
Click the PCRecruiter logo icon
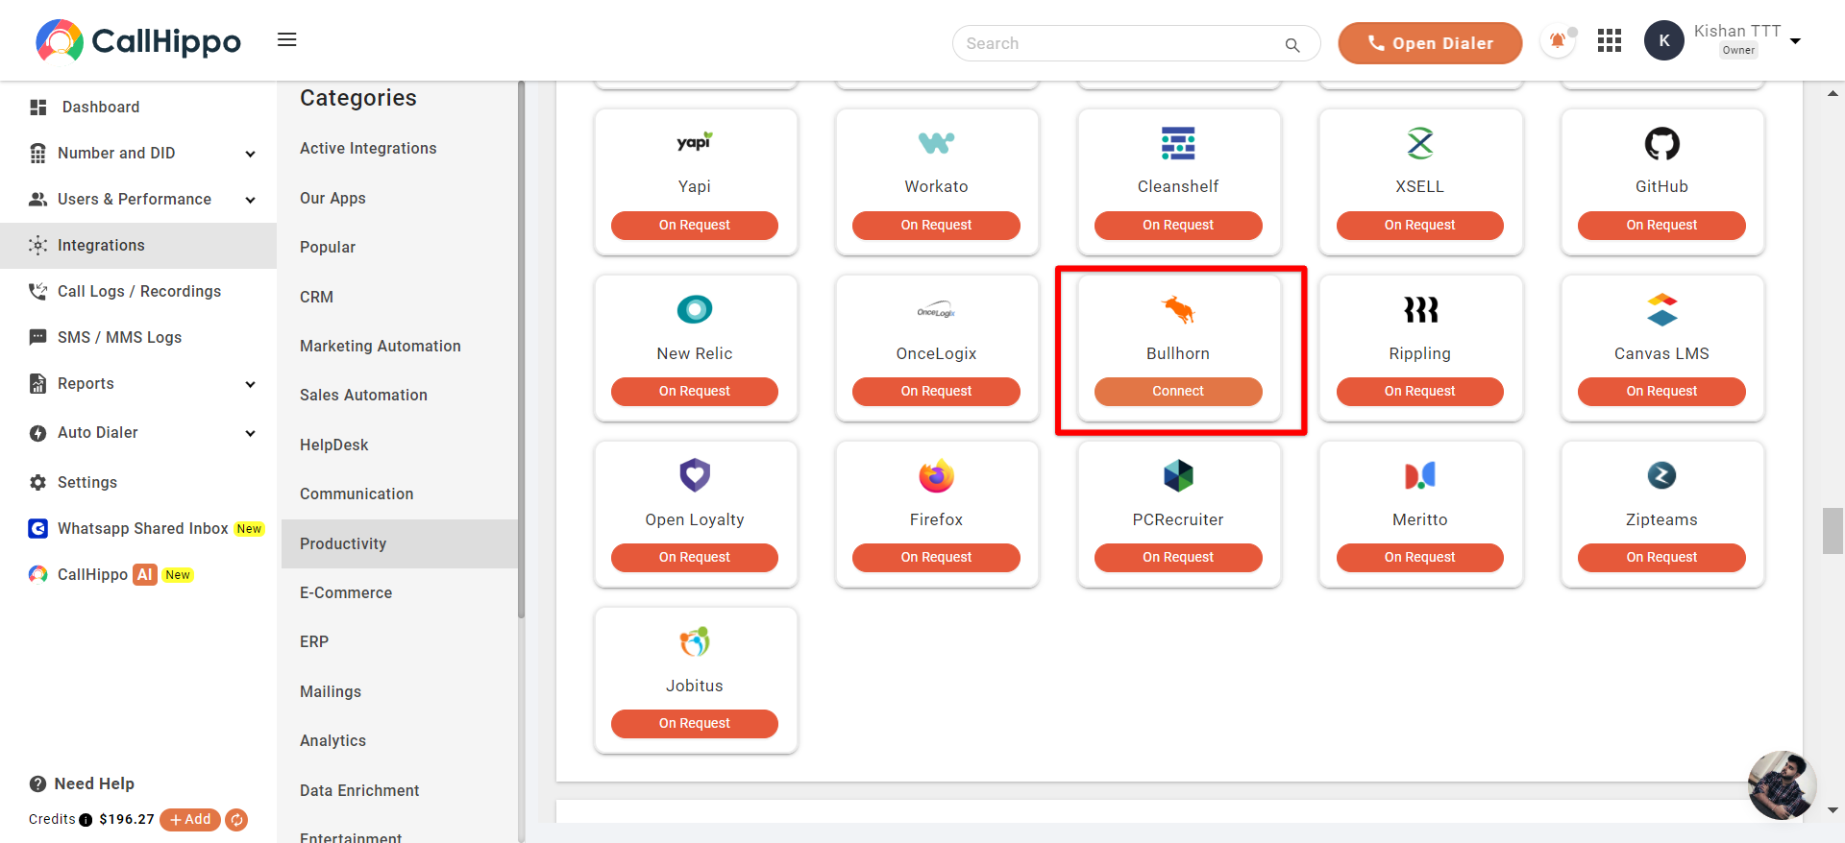(x=1178, y=475)
